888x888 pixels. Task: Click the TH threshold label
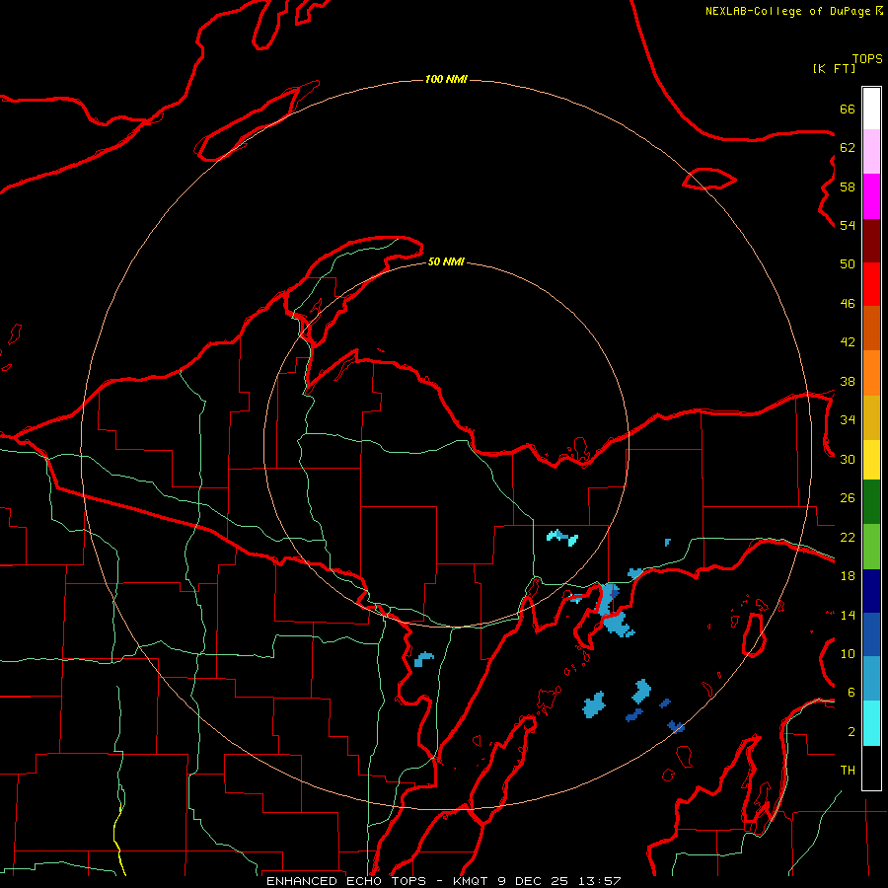pyautogui.click(x=848, y=771)
